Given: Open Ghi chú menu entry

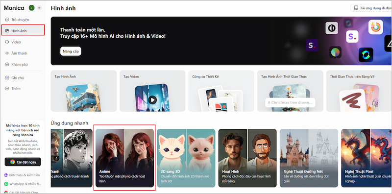Looking at the screenshot, I should point(23,78).
